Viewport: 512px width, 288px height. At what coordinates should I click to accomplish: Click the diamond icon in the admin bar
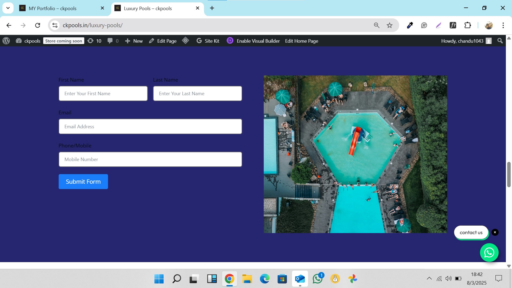pos(186,41)
